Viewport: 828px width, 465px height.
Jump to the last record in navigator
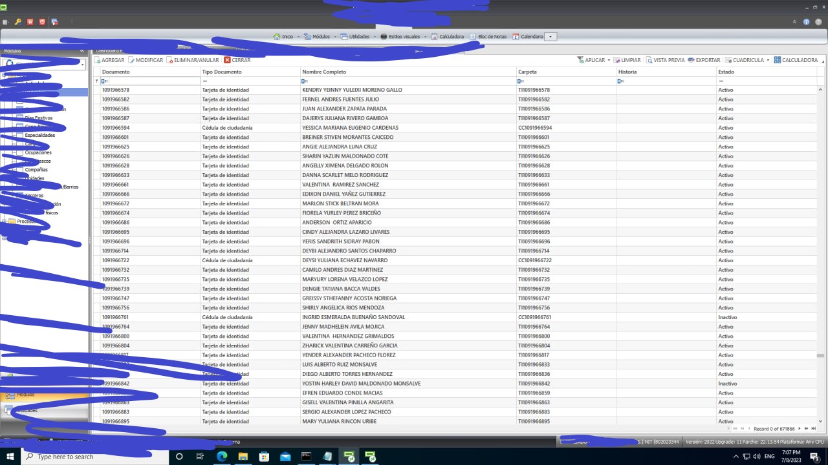point(814,428)
